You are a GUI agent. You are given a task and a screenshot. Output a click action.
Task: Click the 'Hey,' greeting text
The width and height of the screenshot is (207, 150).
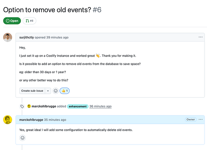22,48
